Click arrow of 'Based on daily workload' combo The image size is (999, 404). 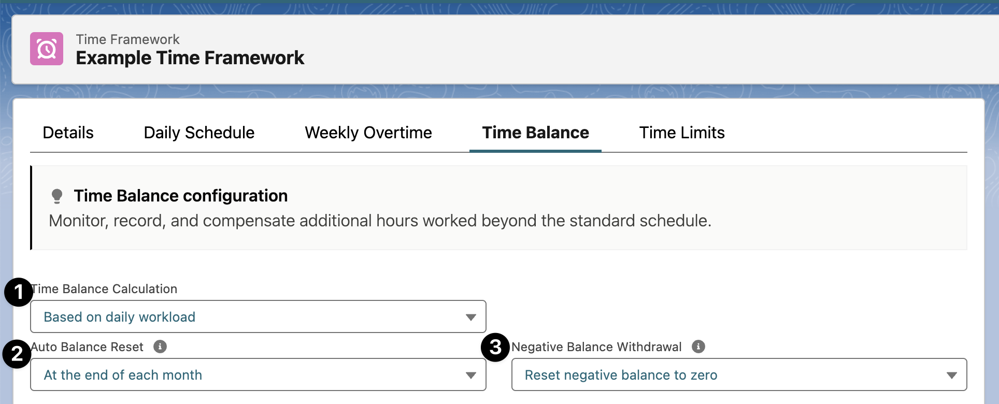click(470, 317)
